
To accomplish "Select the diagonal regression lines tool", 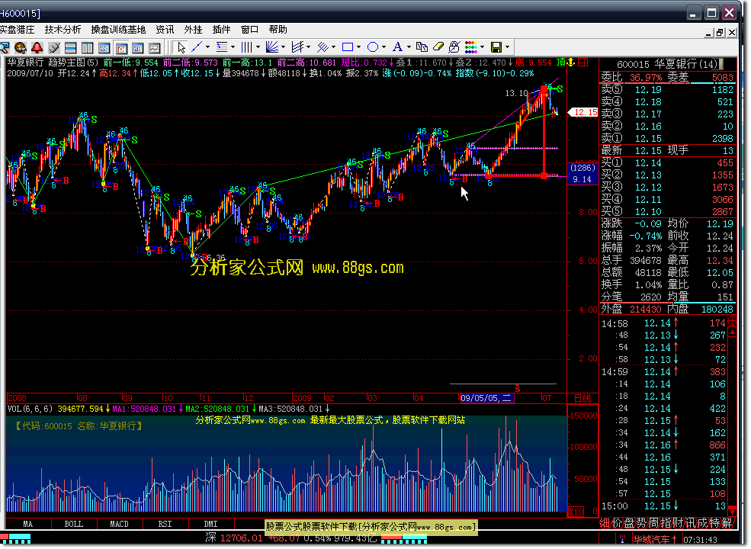I will [323, 47].
